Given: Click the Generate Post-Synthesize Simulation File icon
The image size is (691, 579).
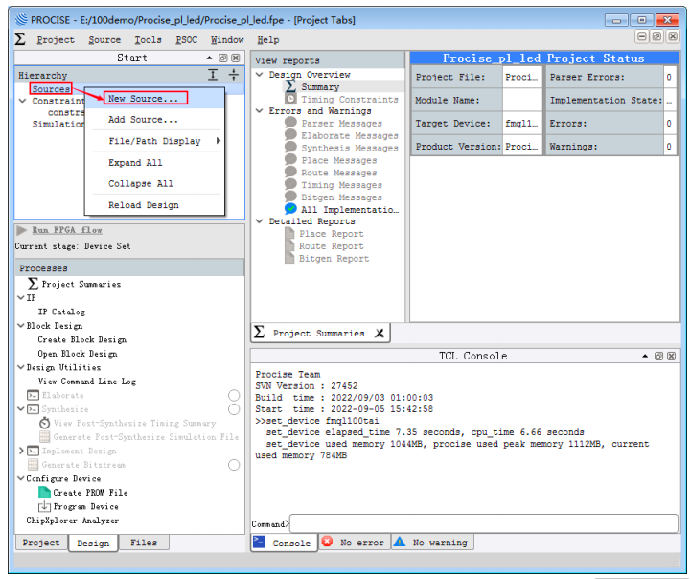Looking at the screenshot, I should [44, 437].
